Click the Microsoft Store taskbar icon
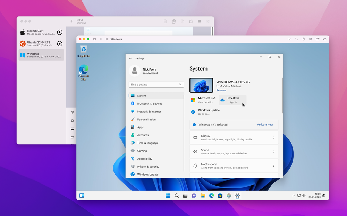This screenshot has height=216, width=347. point(220,196)
